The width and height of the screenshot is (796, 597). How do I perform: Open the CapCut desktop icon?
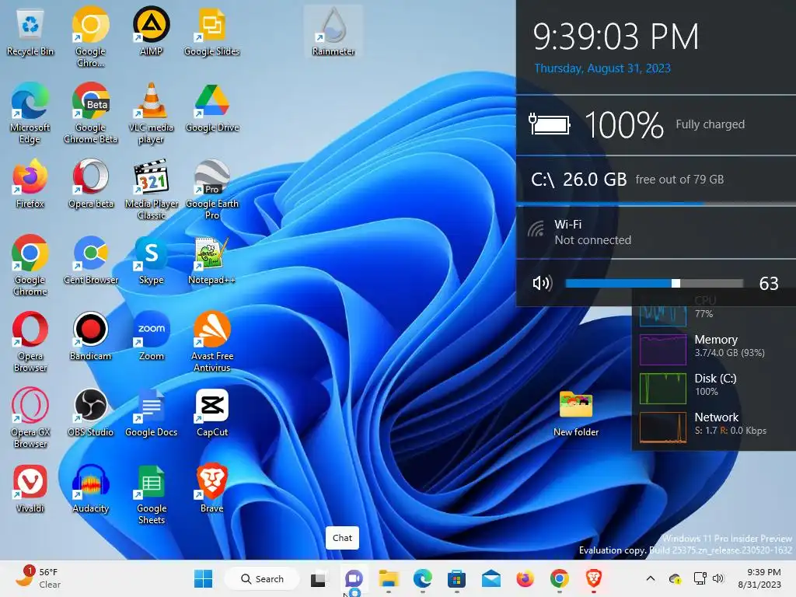[211, 414]
